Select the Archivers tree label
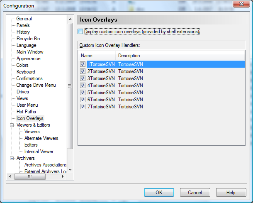Screen dimensions: 253x203 (25, 158)
